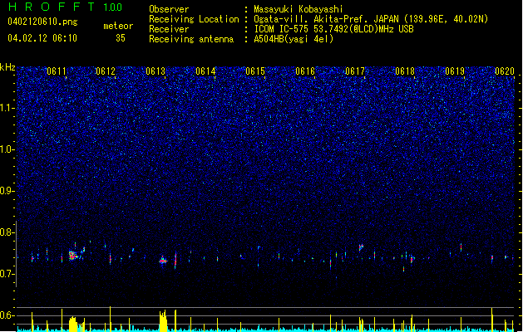Click the 1.0 kHz axis label
This screenshot has width=523, height=332.
[7, 149]
